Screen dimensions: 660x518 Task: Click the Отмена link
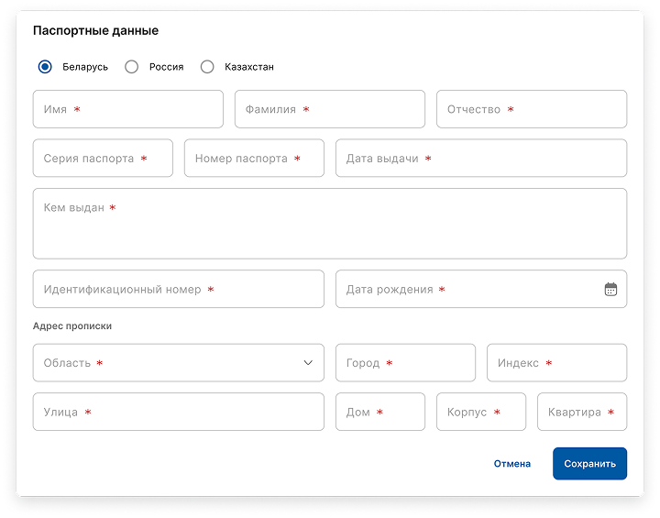(511, 464)
